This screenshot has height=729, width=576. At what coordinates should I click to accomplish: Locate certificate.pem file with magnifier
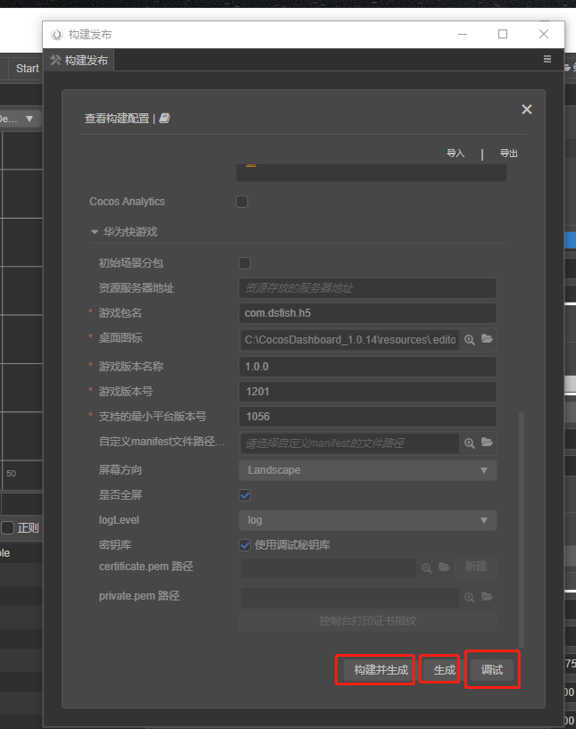427,567
